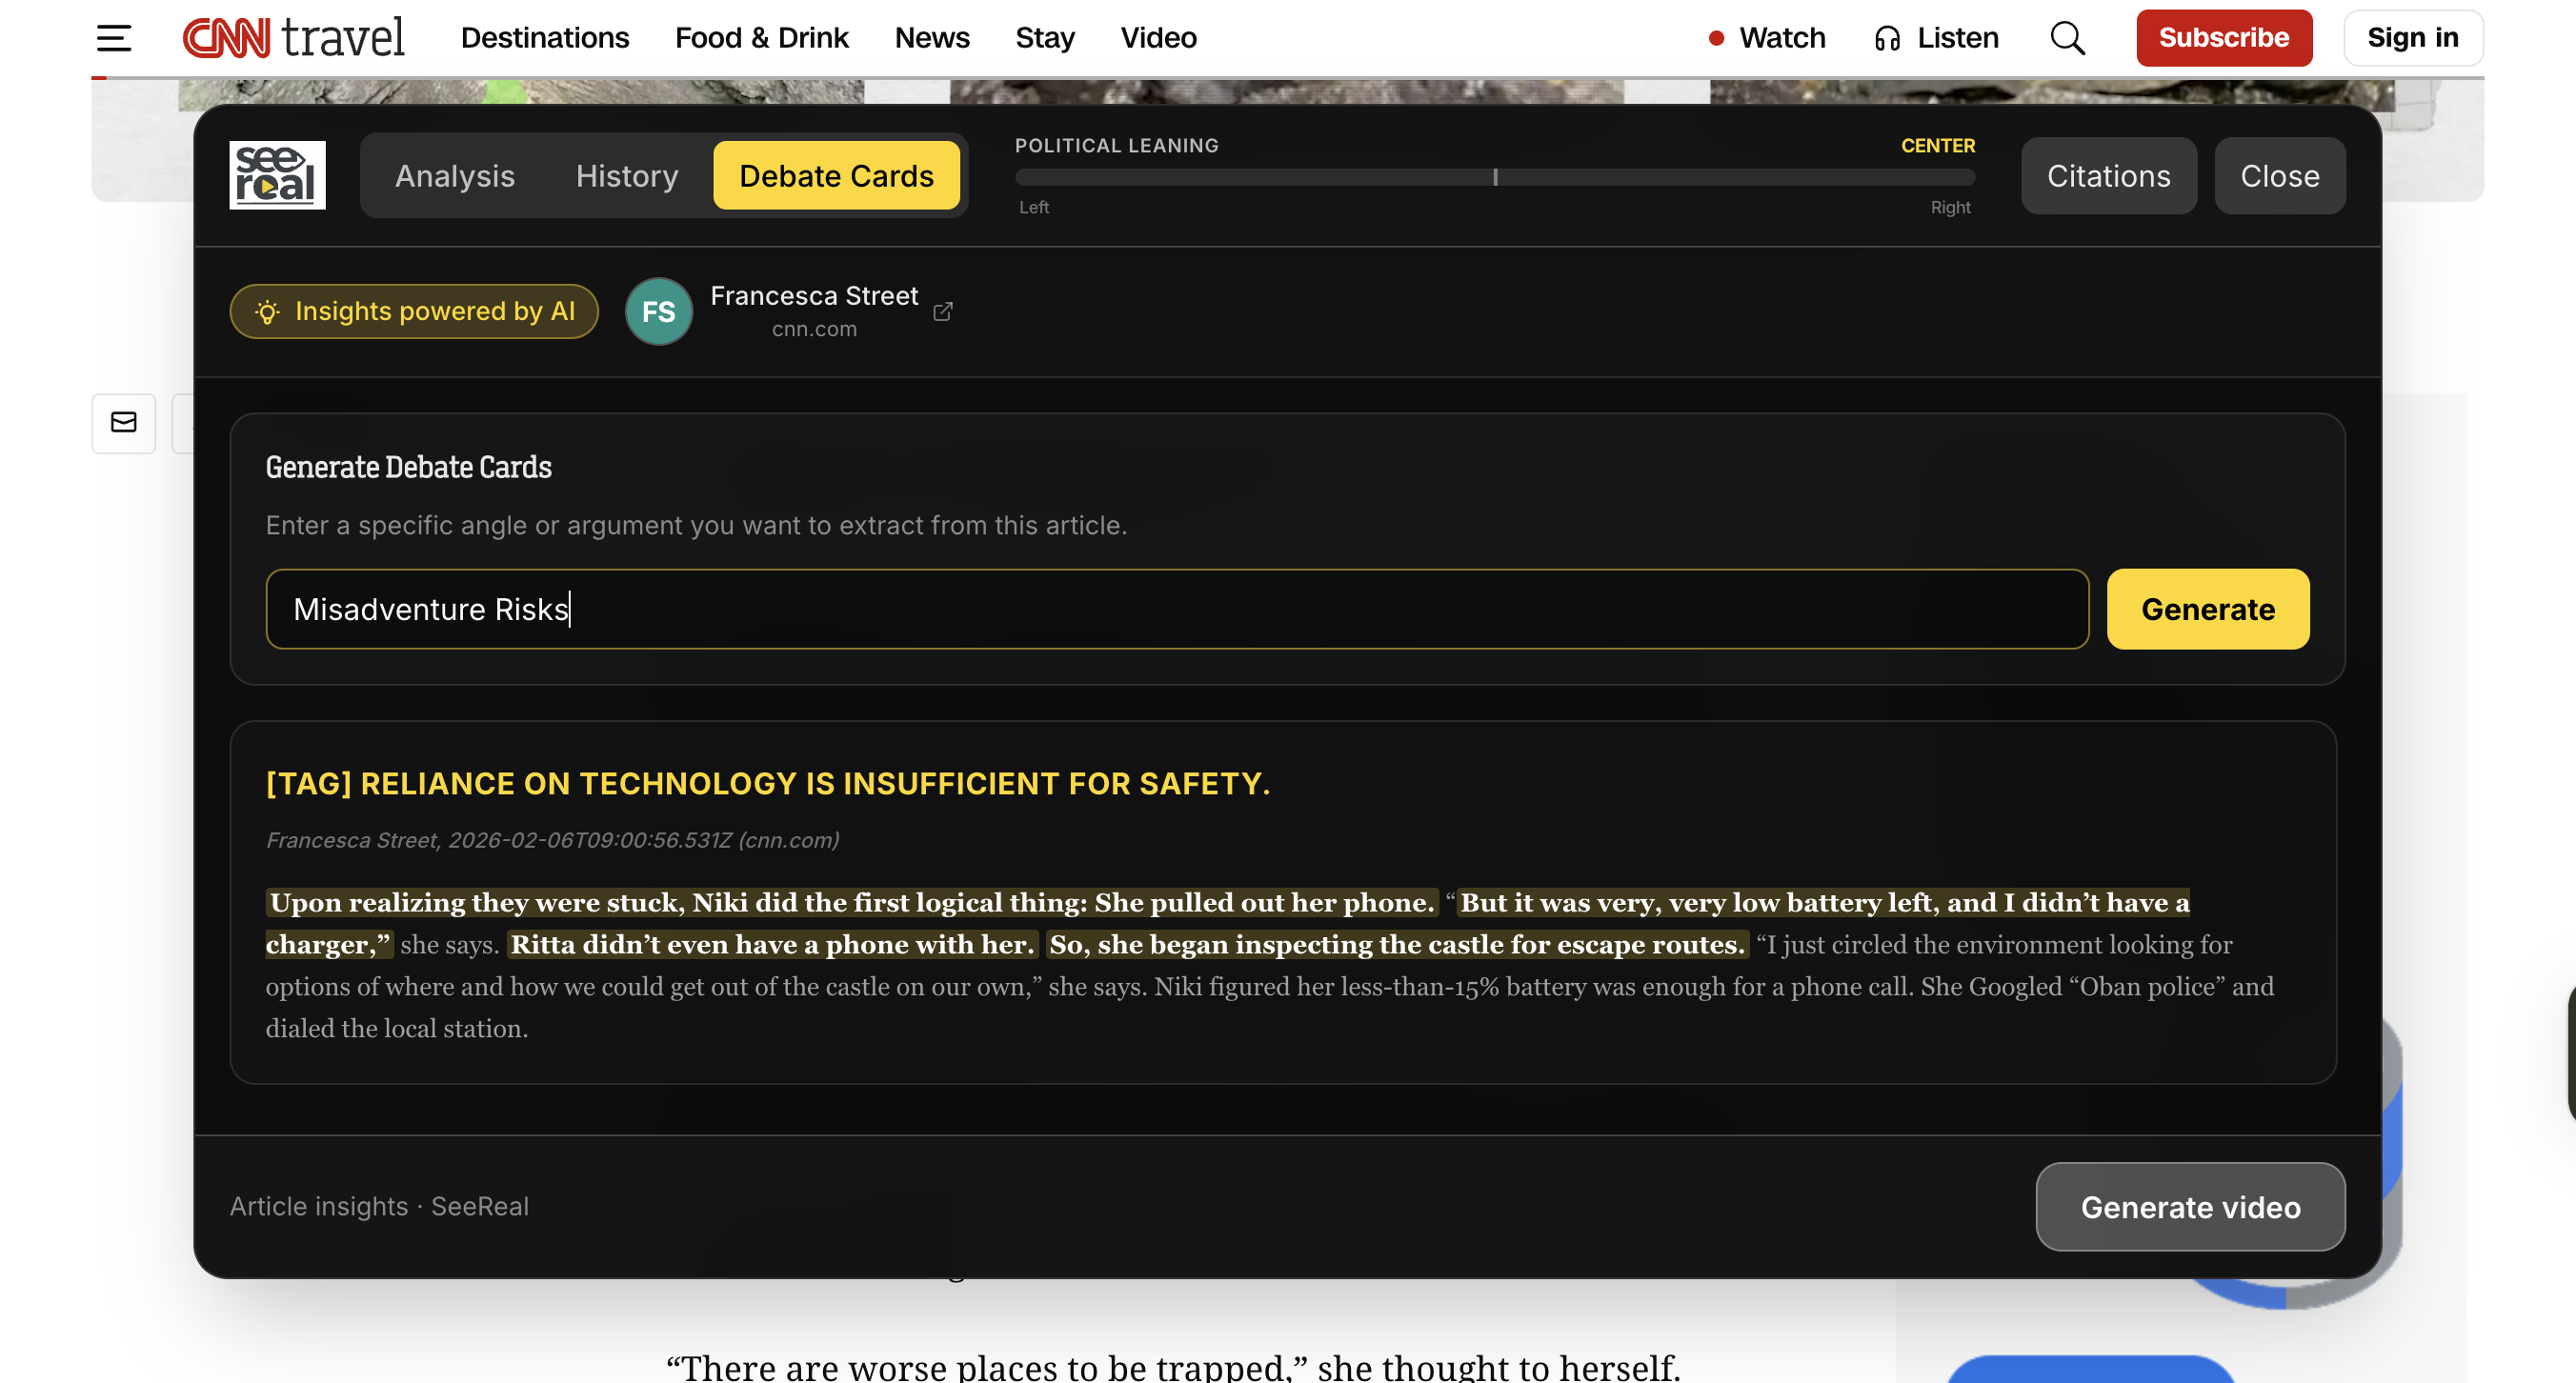Screen dimensions: 2576x1383
Task: Click the red Subscribe button
Action: pyautogui.click(x=2223, y=38)
